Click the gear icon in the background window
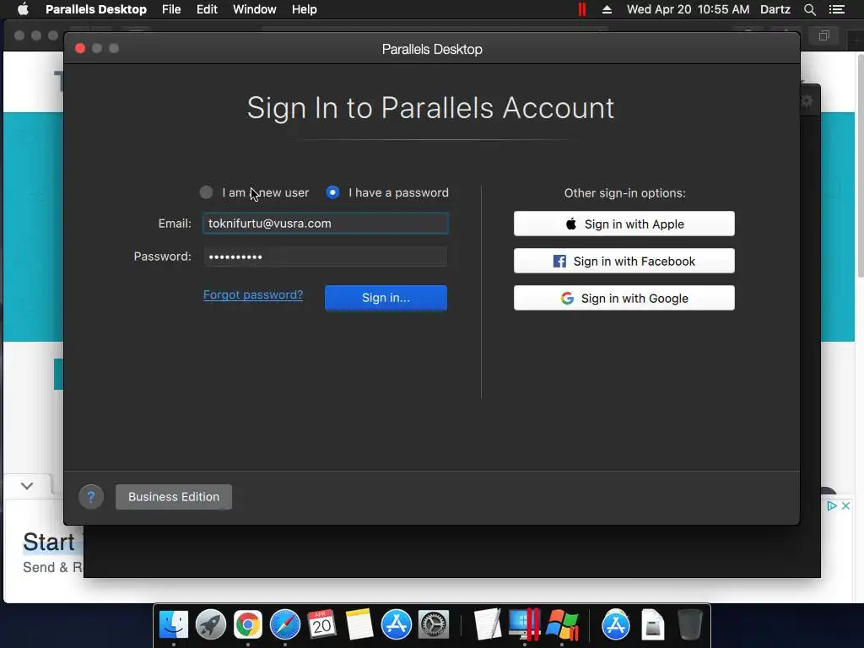The image size is (864, 648). tap(807, 101)
